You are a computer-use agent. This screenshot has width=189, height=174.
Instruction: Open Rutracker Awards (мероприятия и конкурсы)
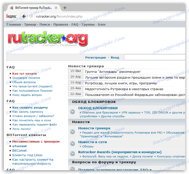(x=120, y=152)
